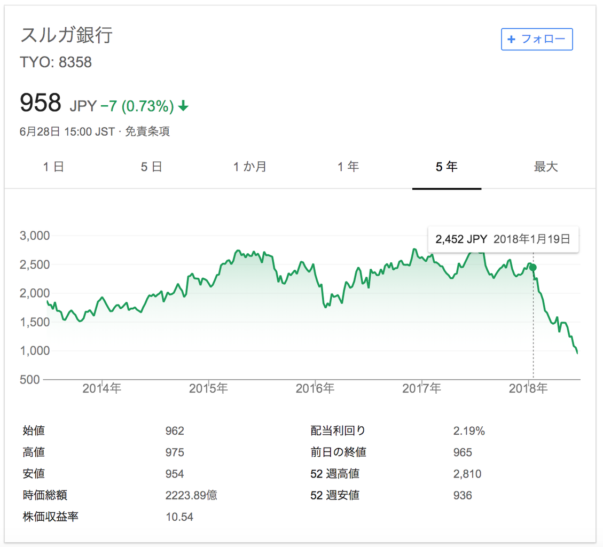The image size is (603, 547).
Task: Click the 2015年 axis label
Action: 208,388
